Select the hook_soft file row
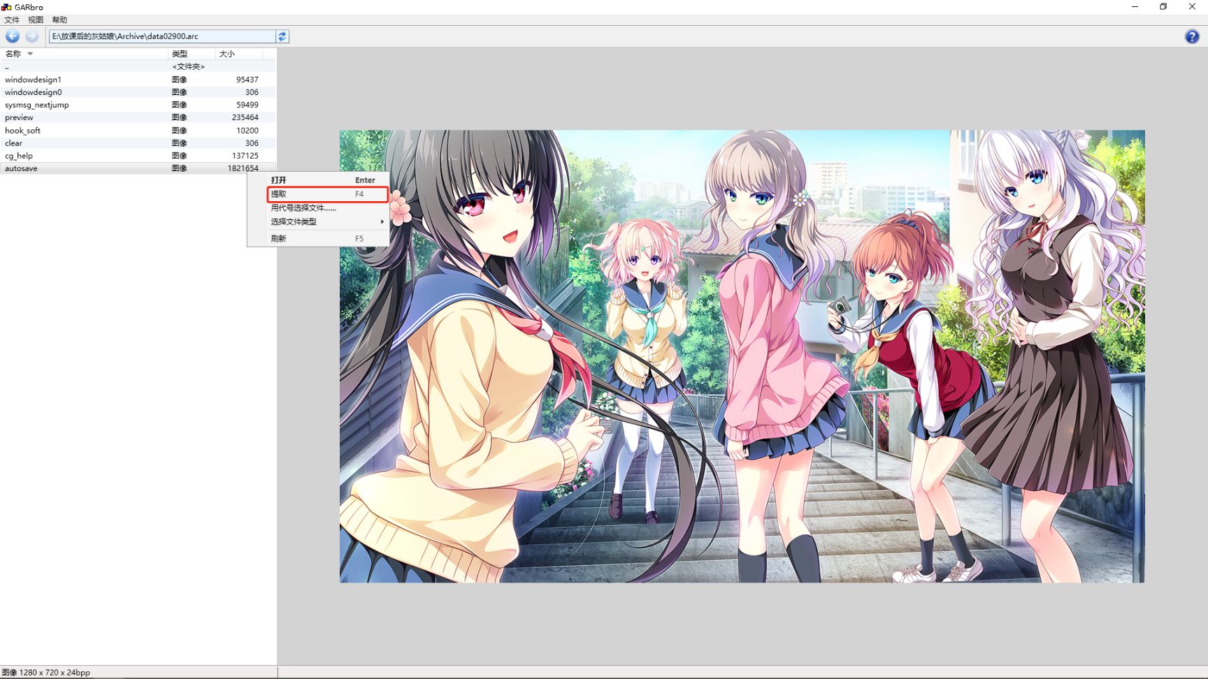Viewport: 1208px width, 679px height. click(138, 131)
